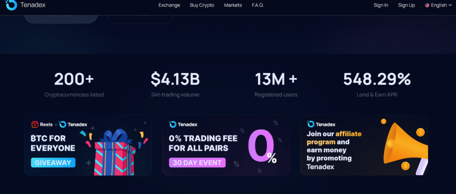Open the F.A.Q. page
This screenshot has height=194, width=456.
pos(258,5)
